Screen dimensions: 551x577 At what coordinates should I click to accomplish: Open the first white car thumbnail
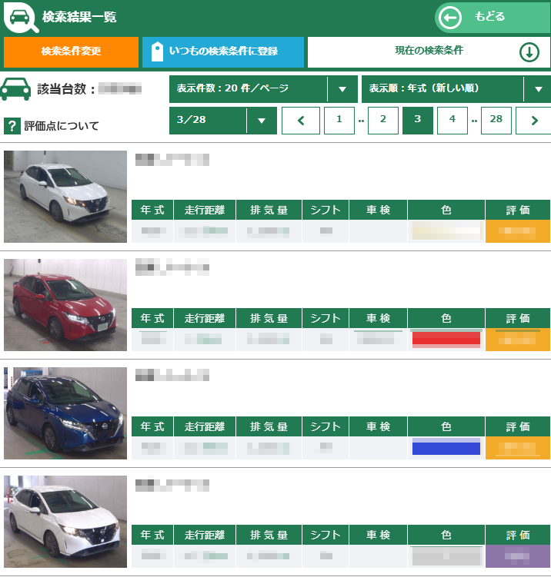[x=65, y=197]
